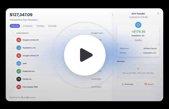Select the Github Inc. row checkbox
This screenshot has width=169, height=109.
13,79
